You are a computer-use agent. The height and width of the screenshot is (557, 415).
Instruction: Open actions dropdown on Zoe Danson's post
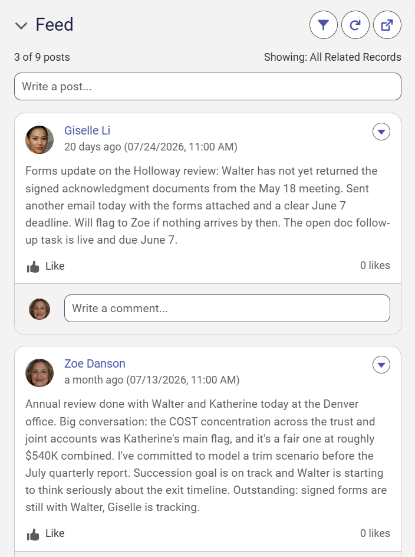click(x=381, y=365)
